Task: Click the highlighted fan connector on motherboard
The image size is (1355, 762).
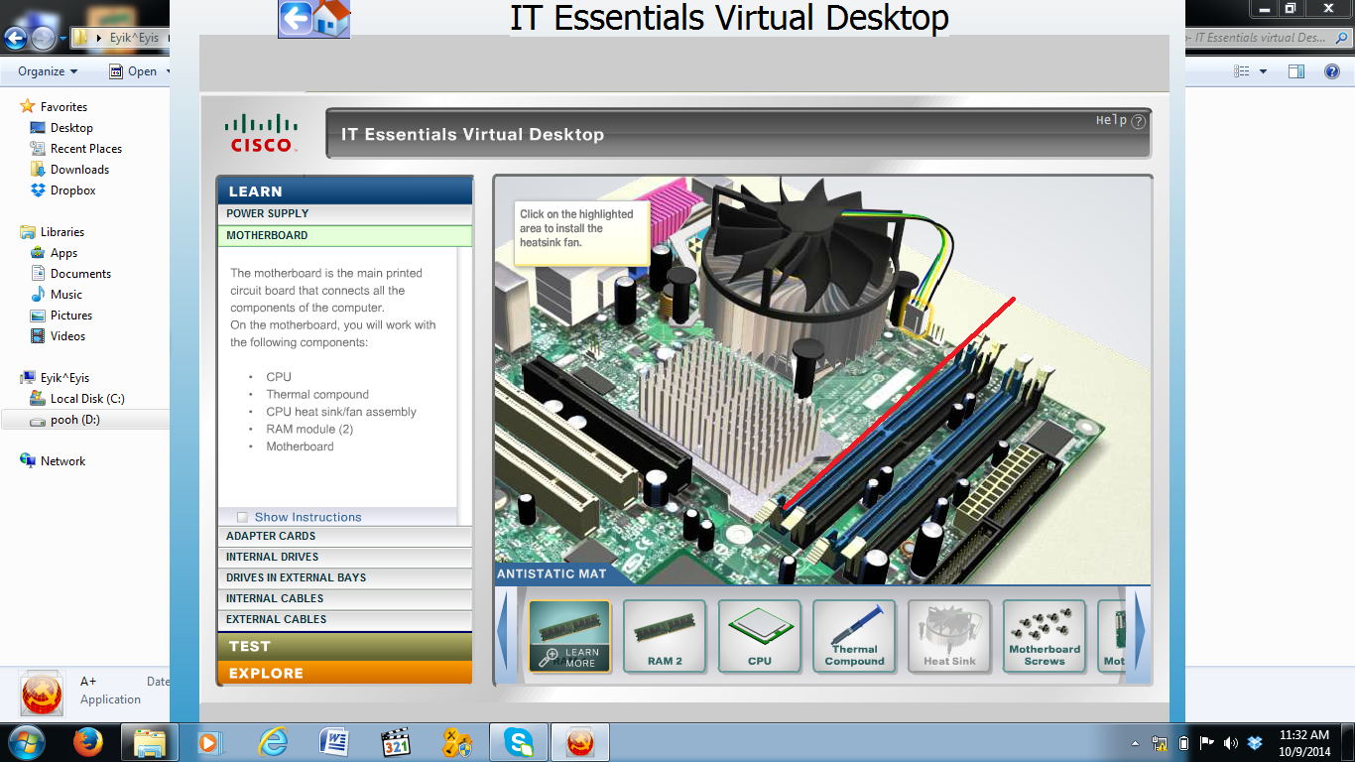Action: coord(915,316)
